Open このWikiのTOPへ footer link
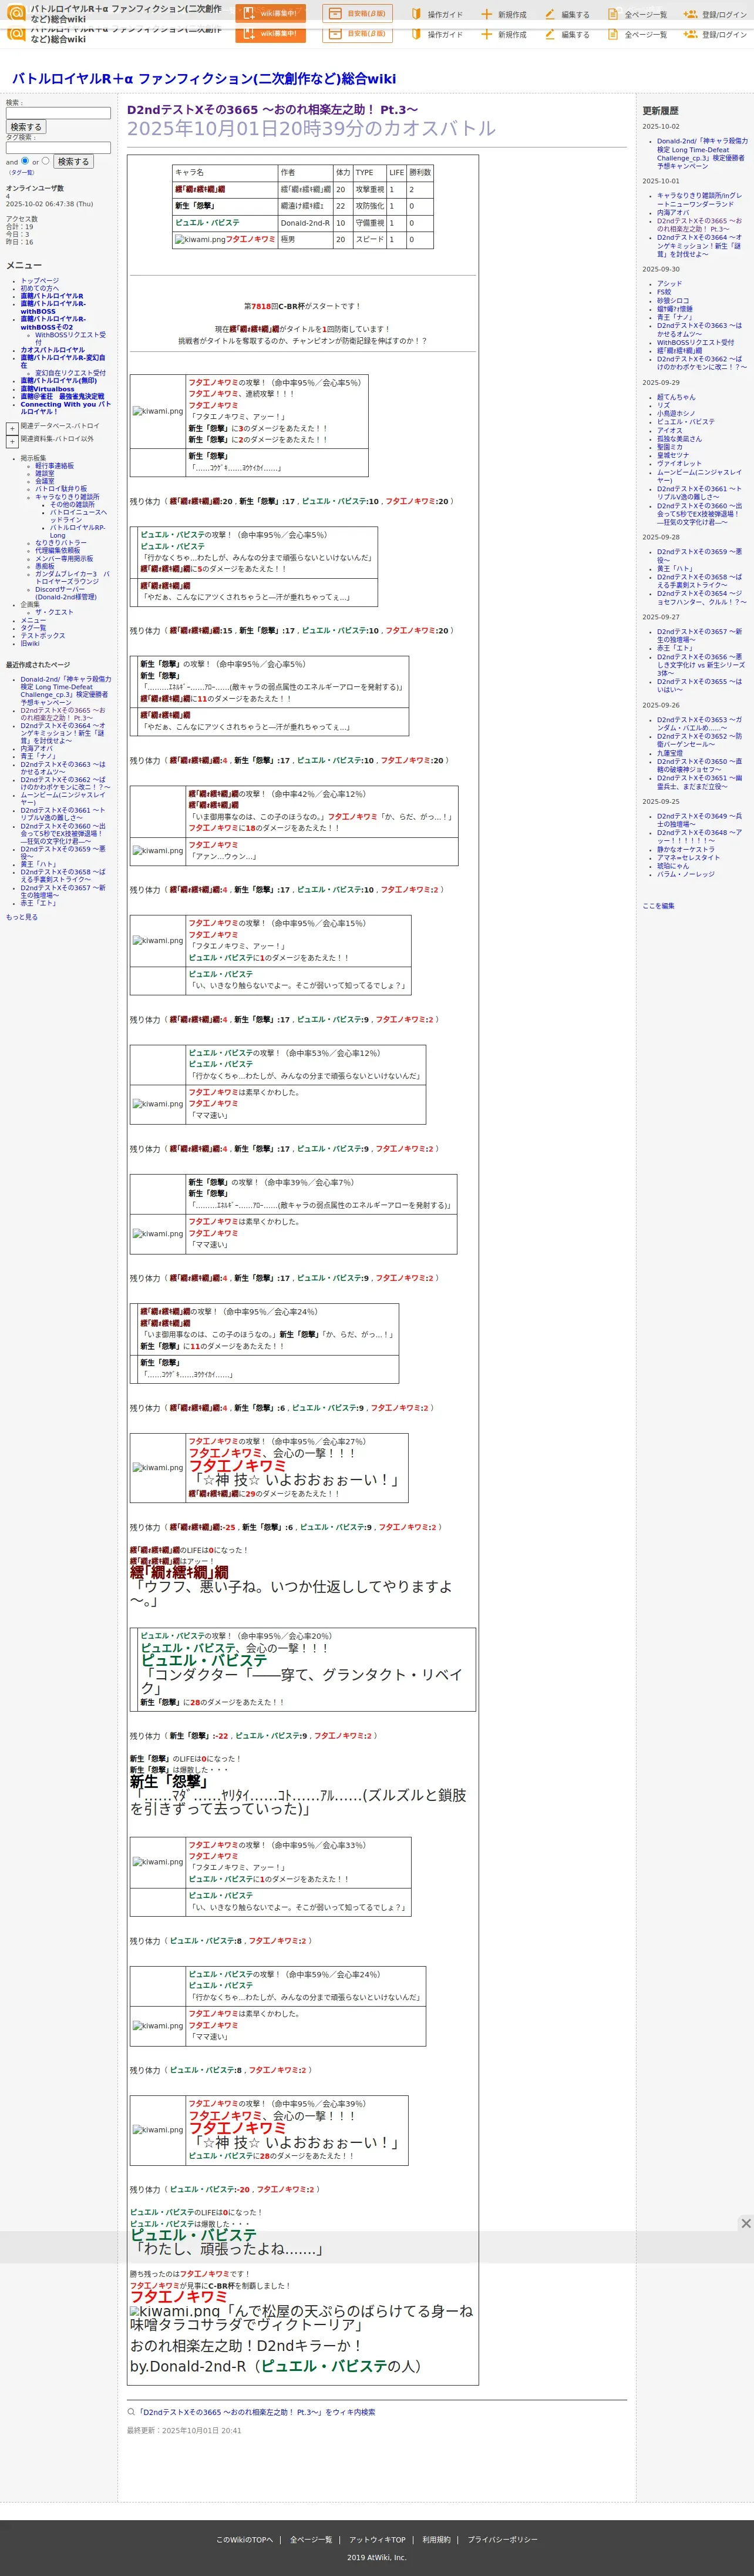The width and height of the screenshot is (754, 2576). (245, 2540)
